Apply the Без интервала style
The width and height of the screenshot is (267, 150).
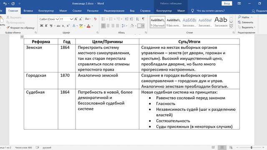pyautogui.click(x=174, y=22)
